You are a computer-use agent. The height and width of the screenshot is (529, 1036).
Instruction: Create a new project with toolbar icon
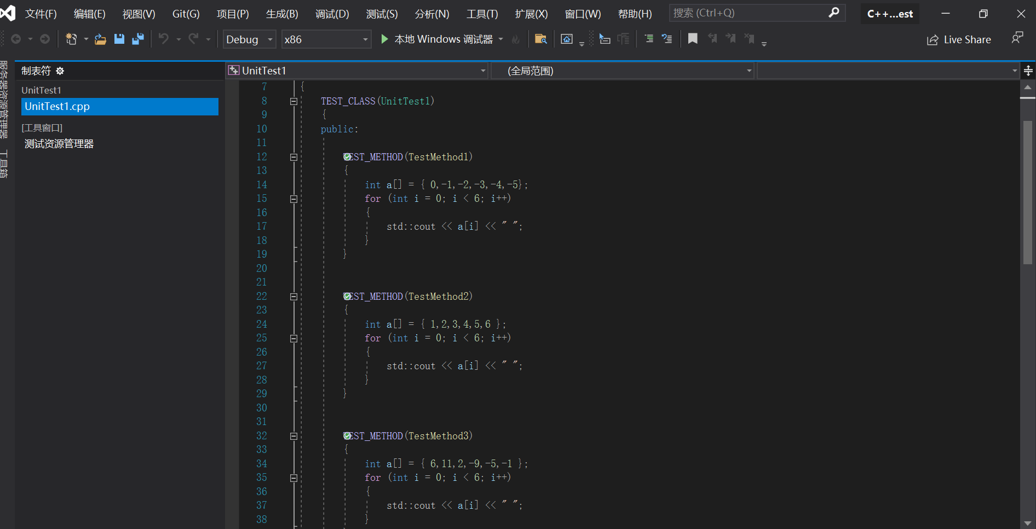(71, 39)
